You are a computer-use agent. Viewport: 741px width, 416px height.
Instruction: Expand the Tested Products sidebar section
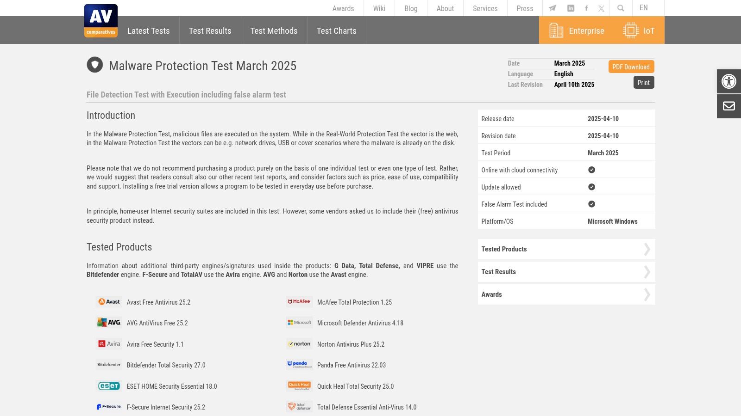pos(566,249)
